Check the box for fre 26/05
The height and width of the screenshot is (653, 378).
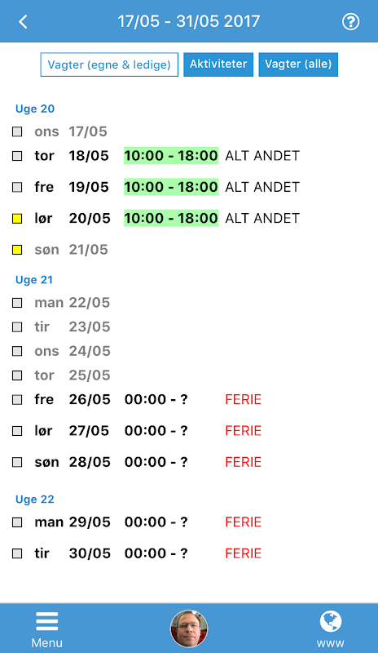tap(17, 400)
